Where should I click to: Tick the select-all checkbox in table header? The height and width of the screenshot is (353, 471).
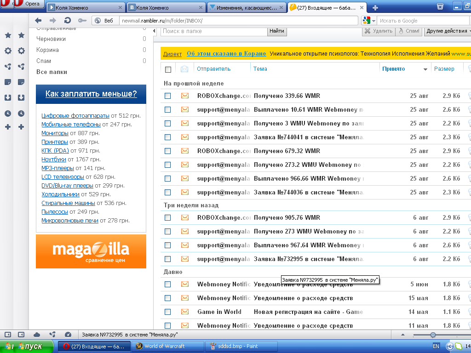pyautogui.click(x=168, y=69)
